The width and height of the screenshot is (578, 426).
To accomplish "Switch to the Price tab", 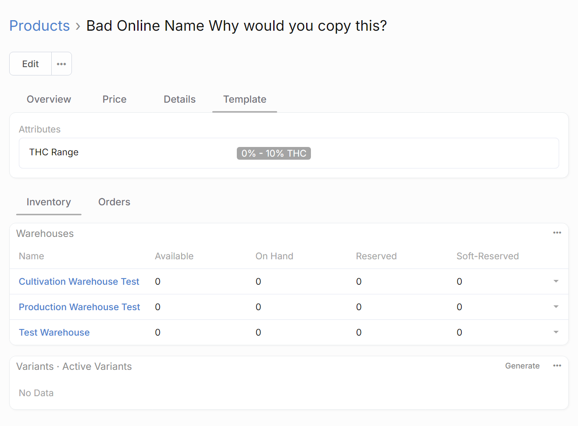I will 114,100.
